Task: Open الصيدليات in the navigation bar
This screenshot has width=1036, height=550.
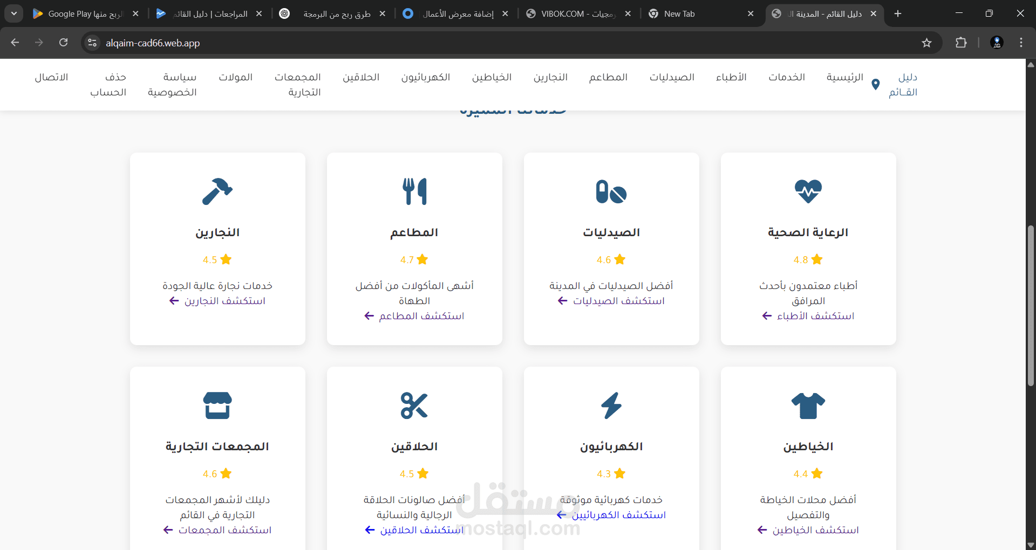Action: pos(672,77)
